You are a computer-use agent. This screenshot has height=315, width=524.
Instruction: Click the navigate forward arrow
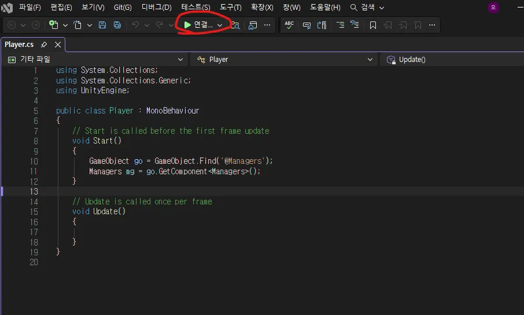(36, 25)
